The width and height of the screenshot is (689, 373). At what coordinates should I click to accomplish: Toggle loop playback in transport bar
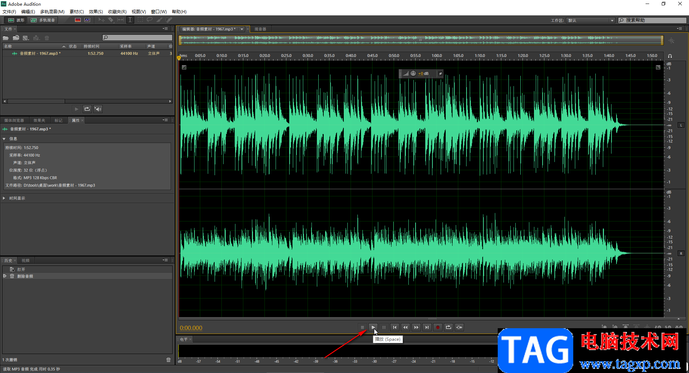click(x=449, y=327)
